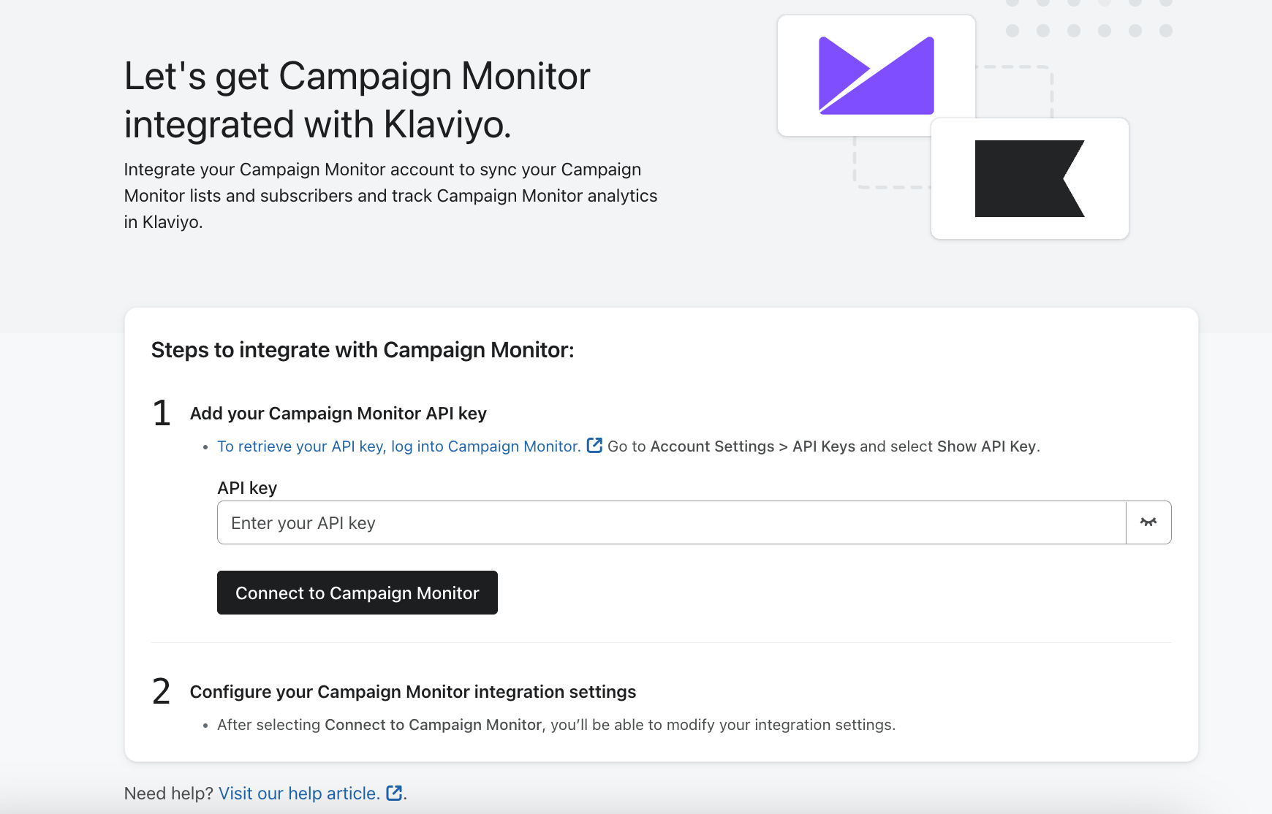Click the main 'integrated with Klaviyo' page headline
The width and height of the screenshot is (1272, 814).
click(x=357, y=100)
